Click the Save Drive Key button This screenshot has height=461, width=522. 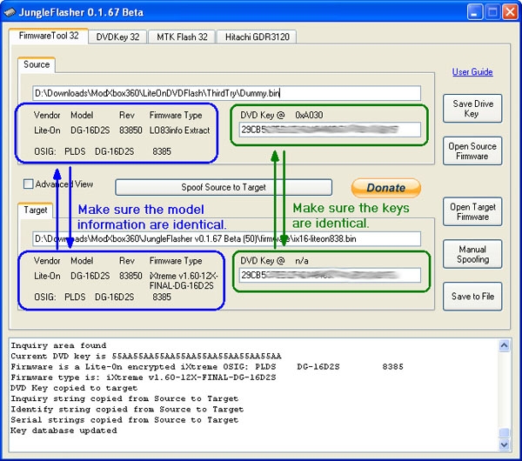tap(472, 109)
